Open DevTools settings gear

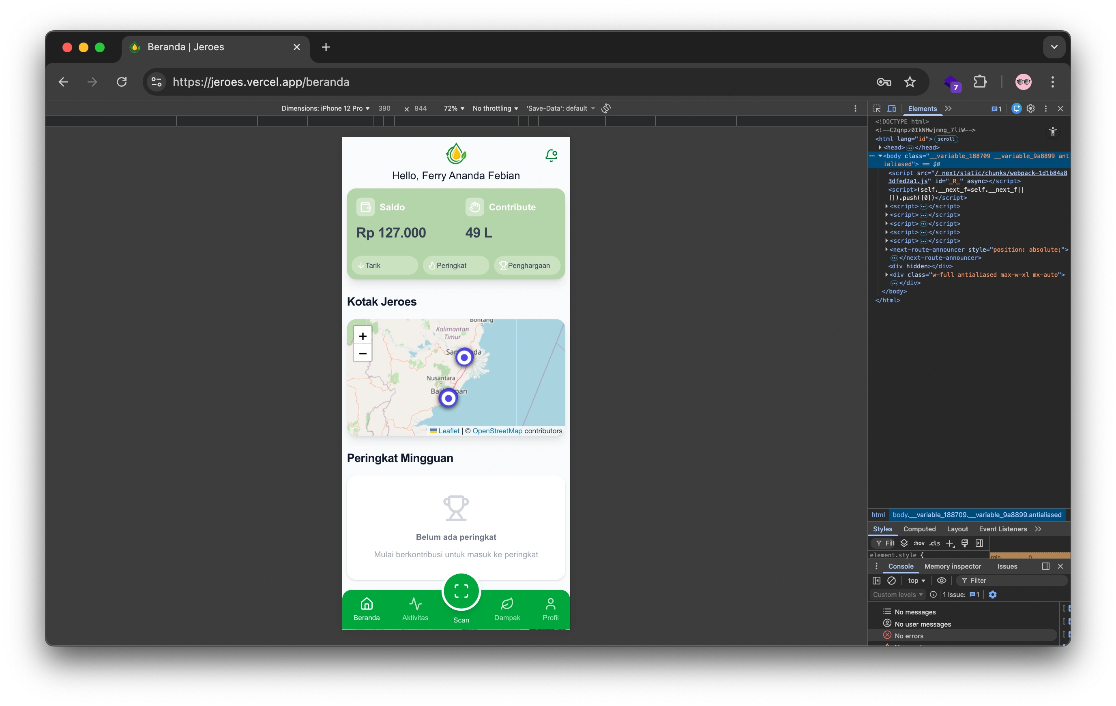pos(1030,108)
